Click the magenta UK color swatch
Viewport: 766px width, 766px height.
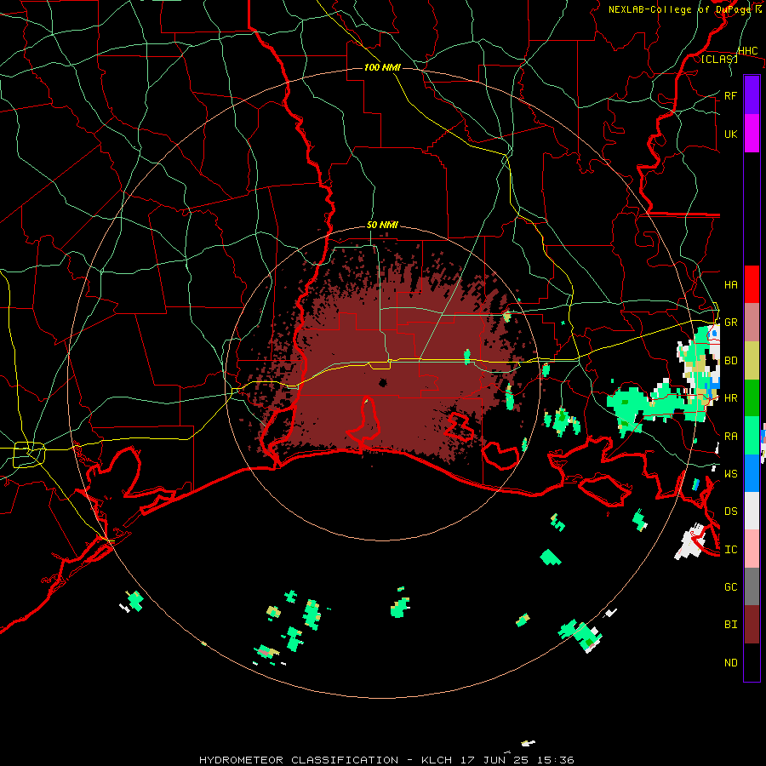pos(752,134)
